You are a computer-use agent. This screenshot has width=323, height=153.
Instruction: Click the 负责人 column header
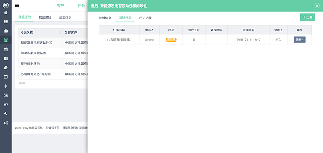278,30
